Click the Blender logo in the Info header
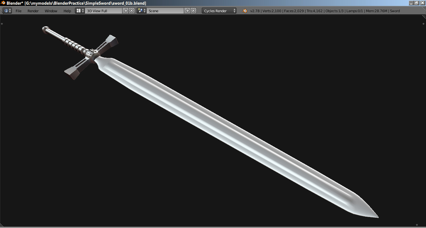This screenshot has width=426, height=228. (x=244, y=10)
